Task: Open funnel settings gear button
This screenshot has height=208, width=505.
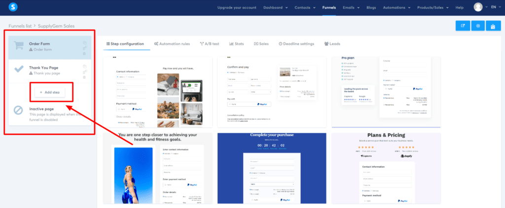Action: click(478, 26)
